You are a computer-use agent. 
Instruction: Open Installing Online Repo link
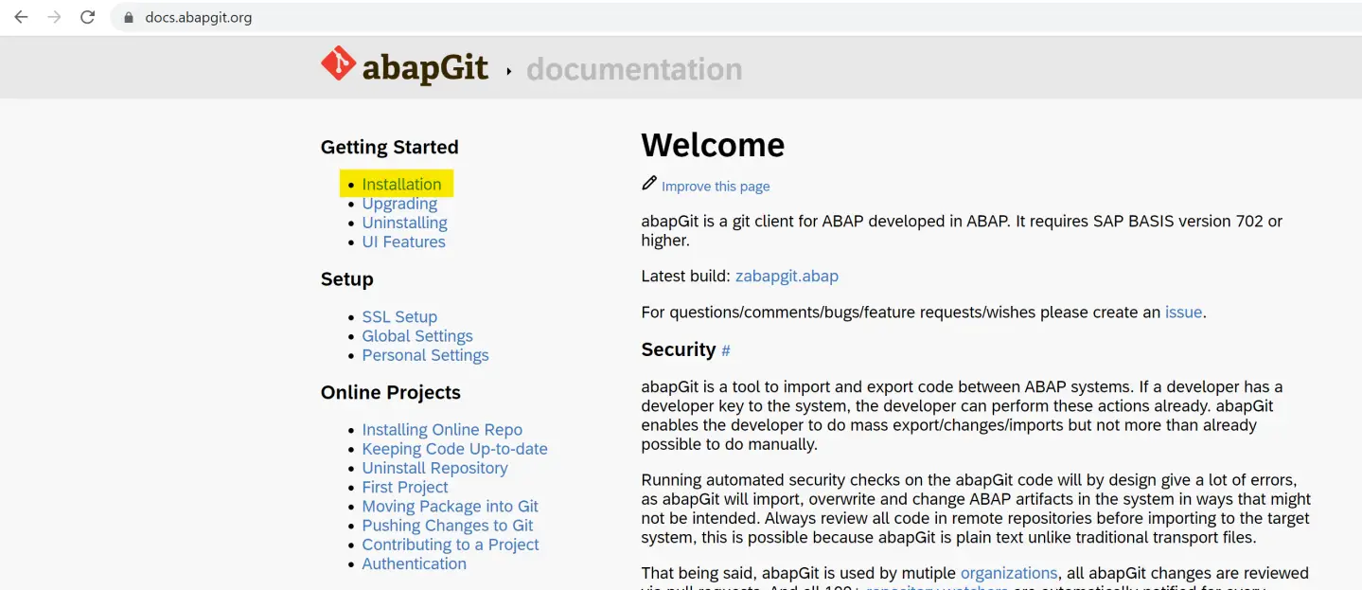click(x=442, y=430)
